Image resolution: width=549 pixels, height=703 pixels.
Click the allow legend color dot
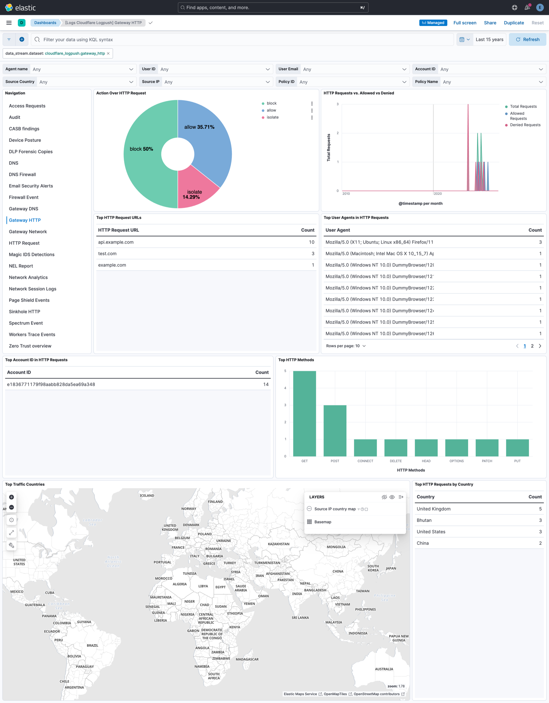[x=263, y=110]
